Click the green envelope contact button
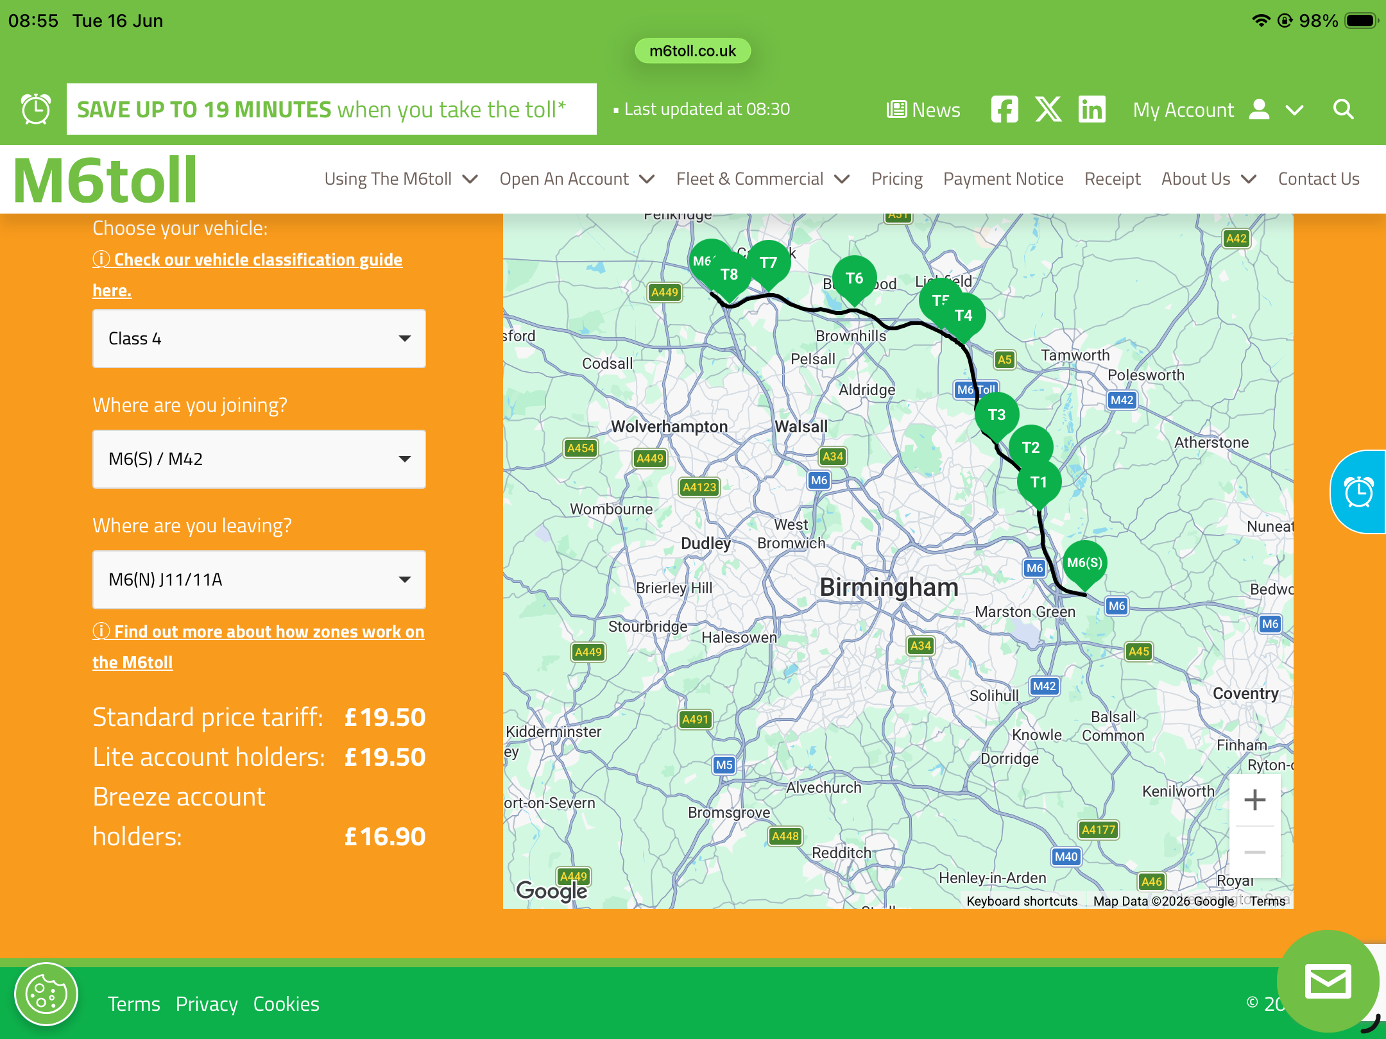Viewport: 1386px width, 1039px height. (x=1328, y=981)
